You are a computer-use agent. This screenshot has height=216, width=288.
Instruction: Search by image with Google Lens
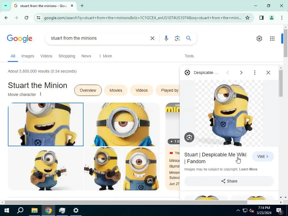(x=177, y=38)
